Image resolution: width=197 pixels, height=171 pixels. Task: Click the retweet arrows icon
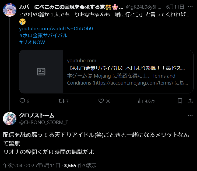(x=61, y=101)
